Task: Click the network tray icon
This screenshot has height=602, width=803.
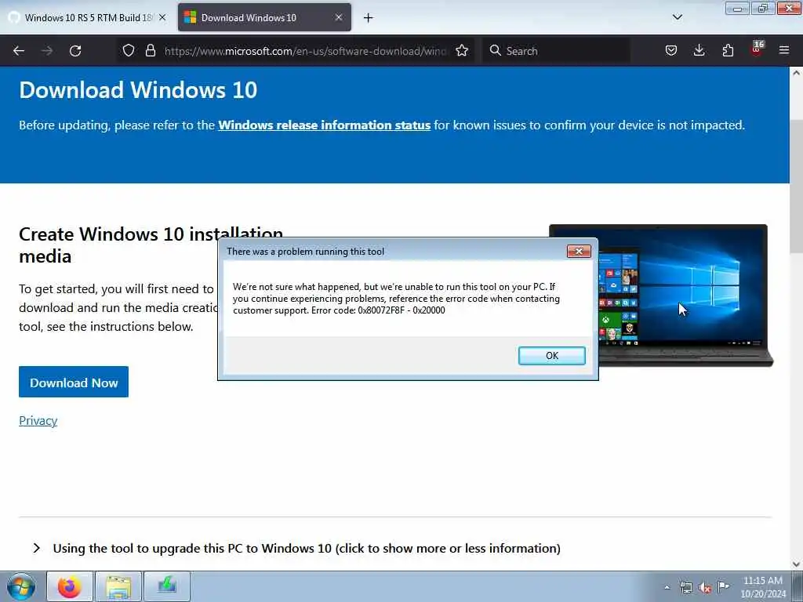Action: pyautogui.click(x=685, y=587)
